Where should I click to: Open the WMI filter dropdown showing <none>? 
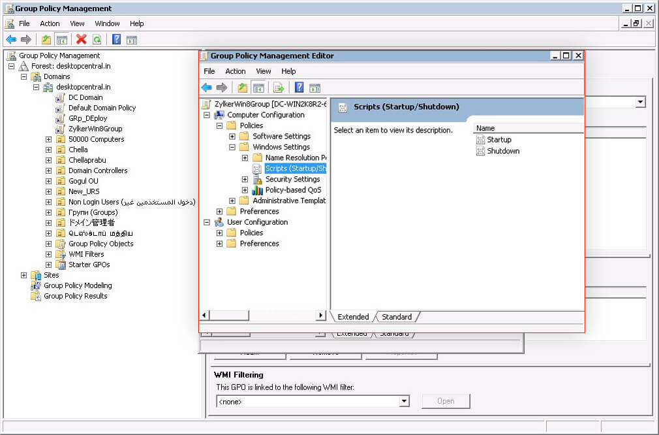click(404, 401)
